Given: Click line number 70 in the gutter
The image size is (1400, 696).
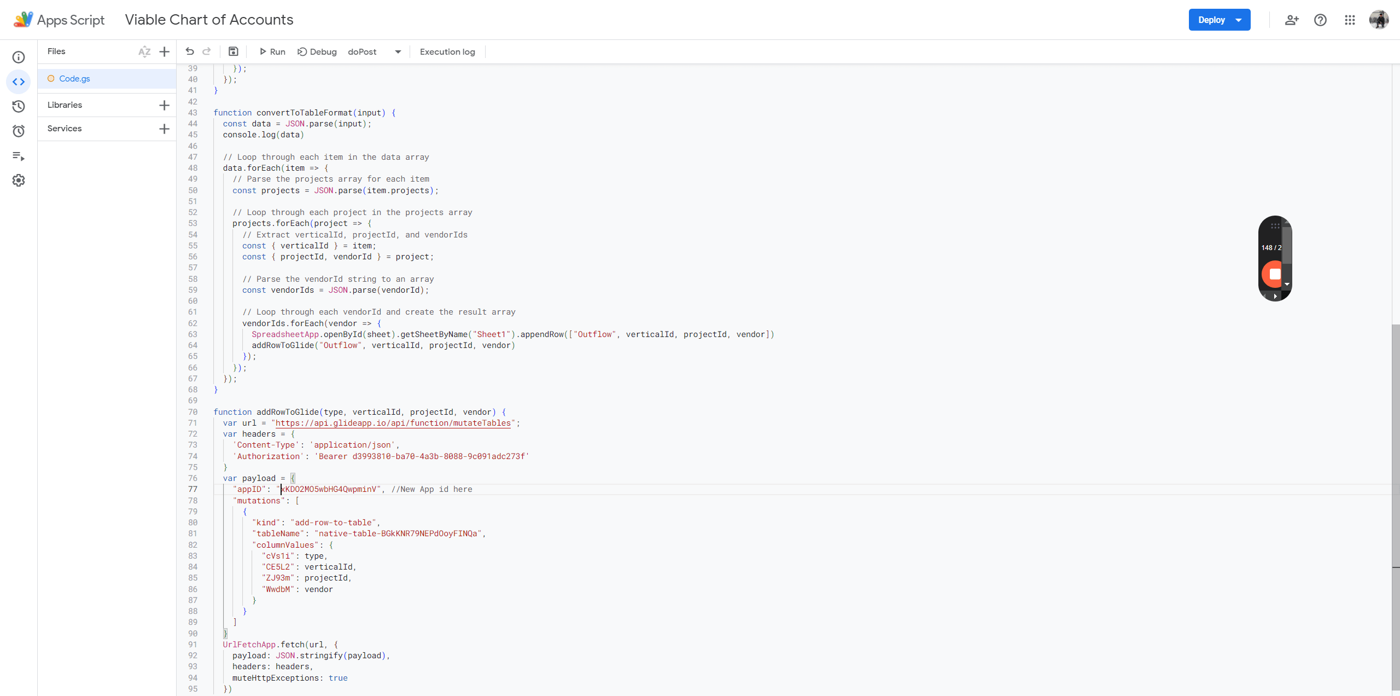Looking at the screenshot, I should pyautogui.click(x=192, y=412).
